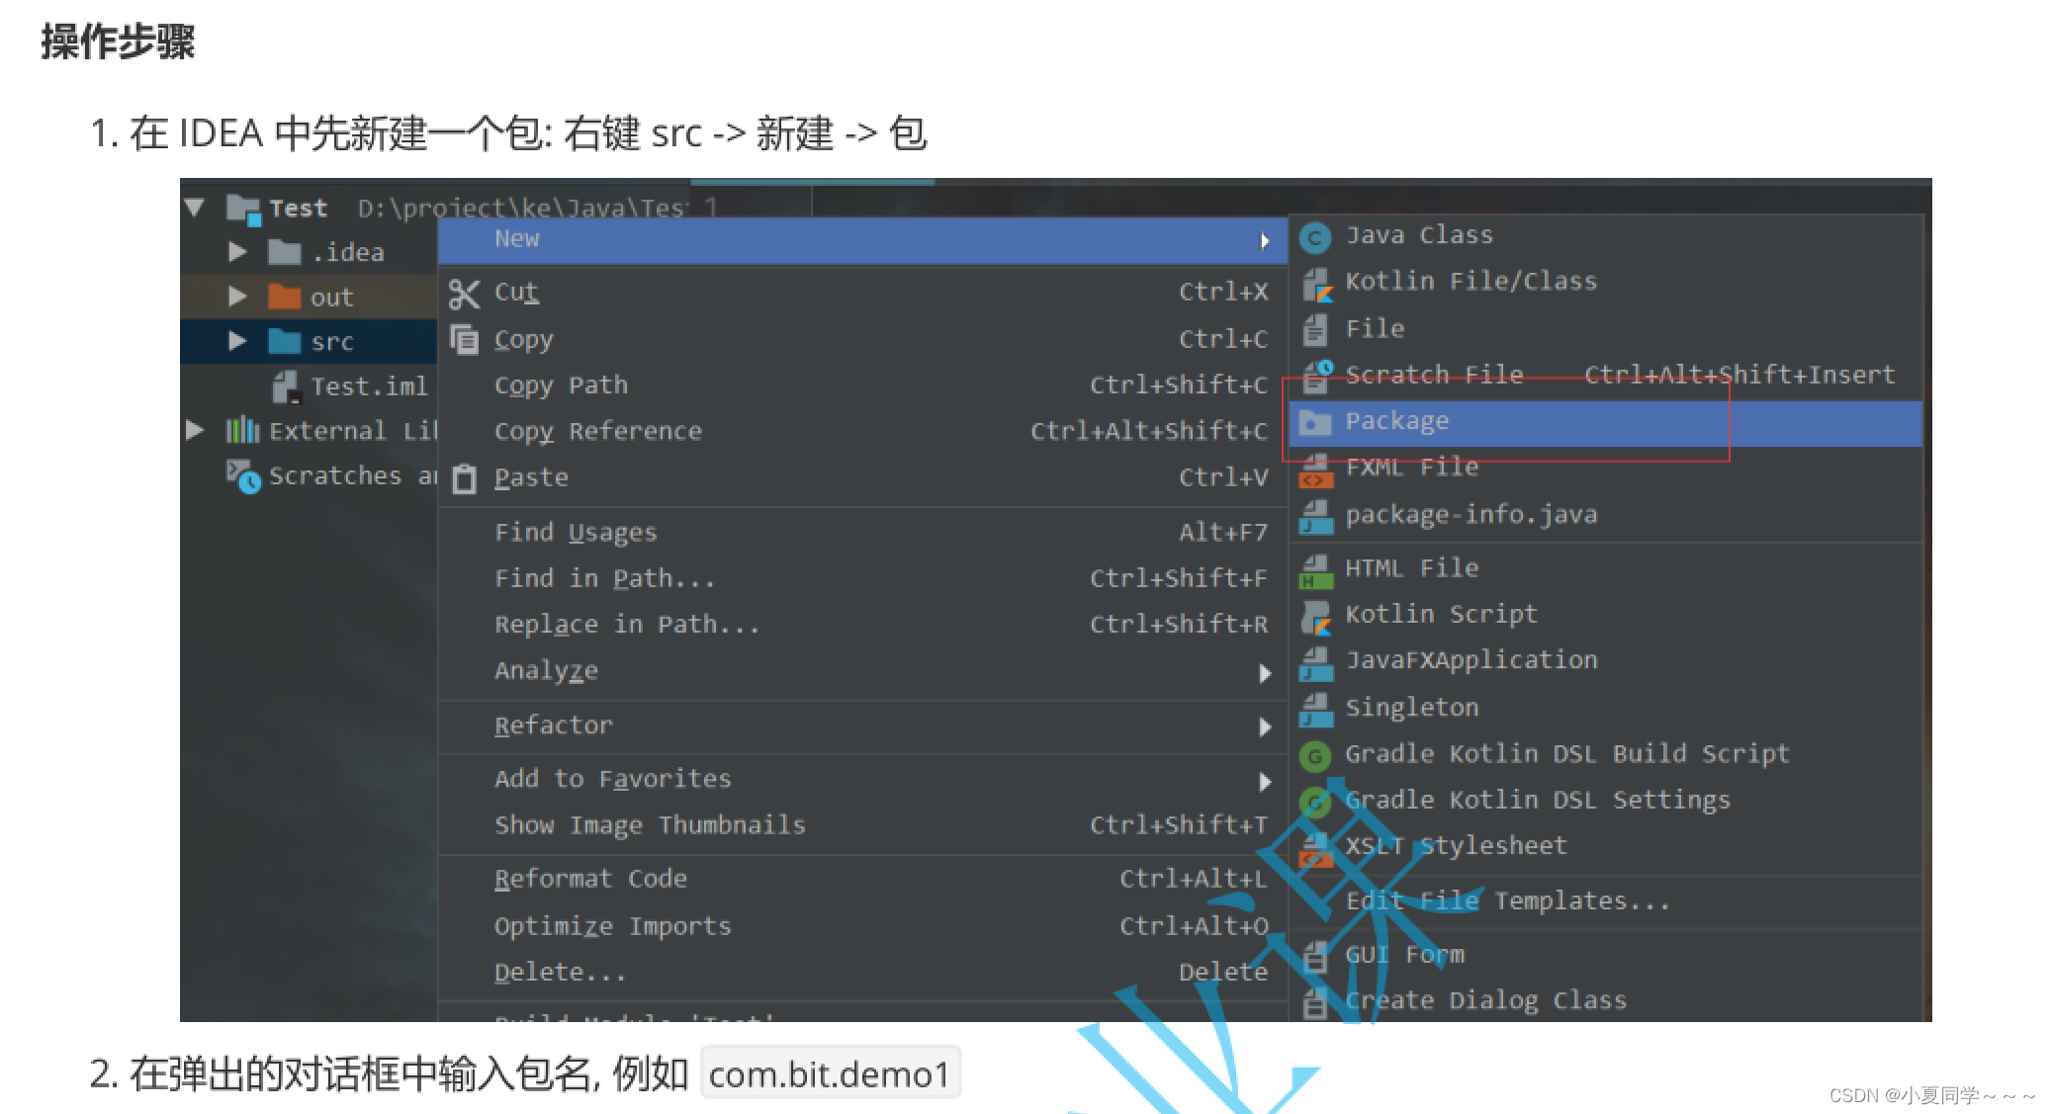Click the GUI Form icon
Screen dimensions: 2050x1114
[1314, 956]
